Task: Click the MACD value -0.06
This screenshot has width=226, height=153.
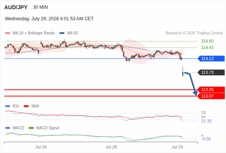Action: point(206,139)
